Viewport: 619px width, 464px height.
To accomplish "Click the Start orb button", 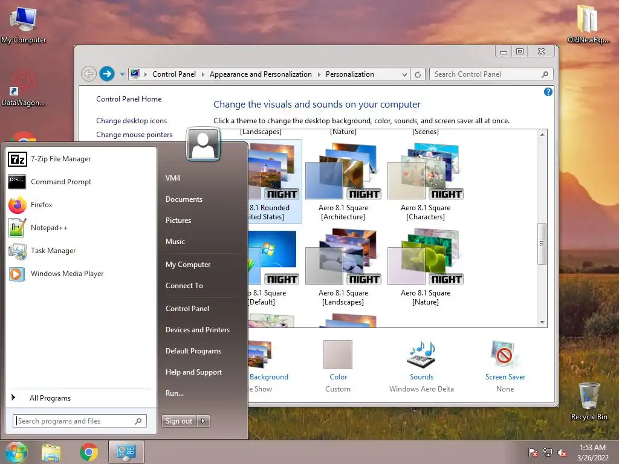I will (x=16, y=452).
